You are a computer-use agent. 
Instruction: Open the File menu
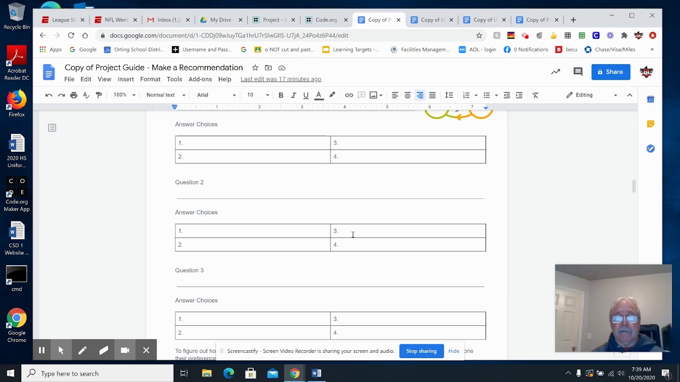(69, 79)
